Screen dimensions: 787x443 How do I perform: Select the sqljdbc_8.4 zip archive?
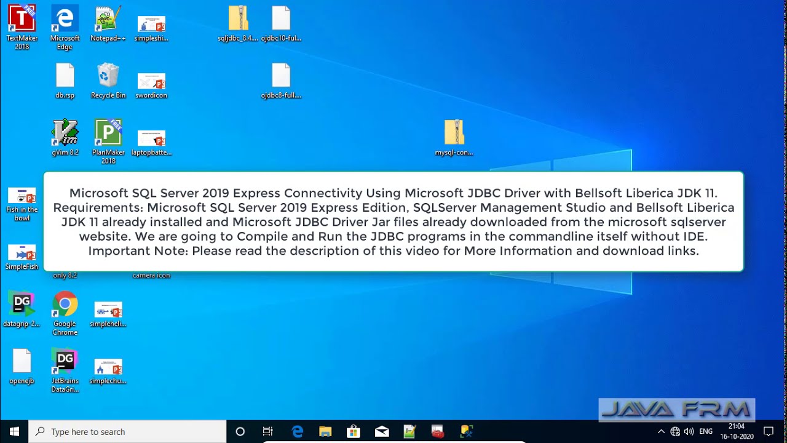tap(238, 23)
